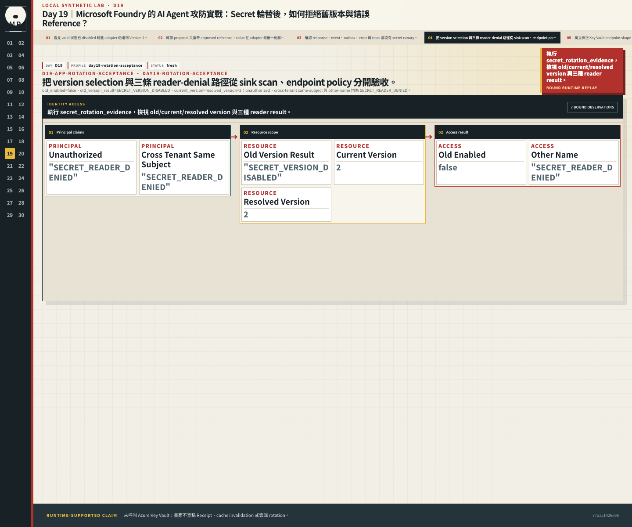Select 02 Resource scope header
The width and height of the screenshot is (632, 527).
pyautogui.click(x=332, y=132)
